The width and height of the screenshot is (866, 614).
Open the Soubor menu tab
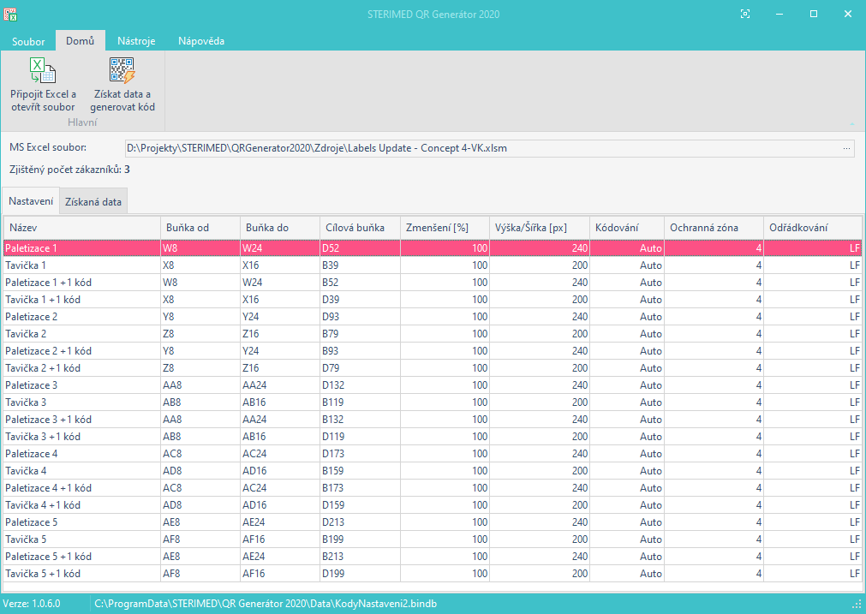pyautogui.click(x=28, y=41)
